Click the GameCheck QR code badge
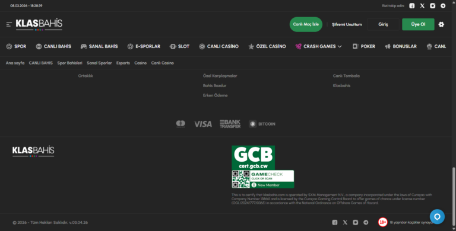 262,179
